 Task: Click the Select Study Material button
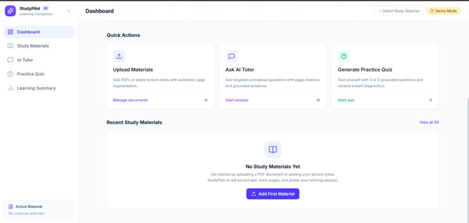click(399, 11)
